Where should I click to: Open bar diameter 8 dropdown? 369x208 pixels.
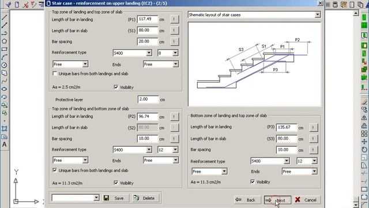(175, 53)
